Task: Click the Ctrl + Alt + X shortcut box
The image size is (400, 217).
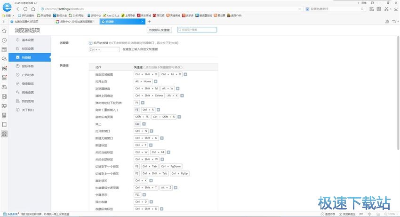Action: pos(171,74)
